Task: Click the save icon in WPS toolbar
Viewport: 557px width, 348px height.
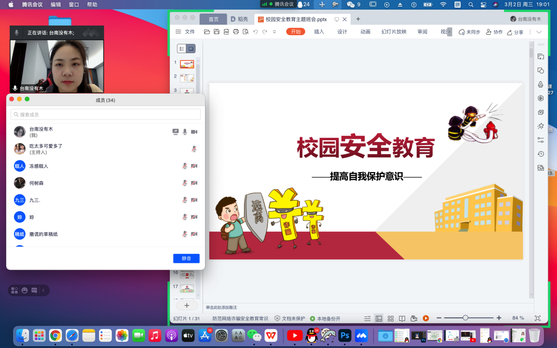Action: 217,32
